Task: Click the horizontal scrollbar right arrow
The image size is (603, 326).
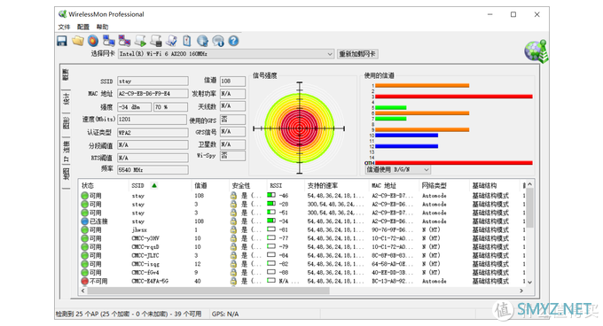Action: tap(521, 291)
